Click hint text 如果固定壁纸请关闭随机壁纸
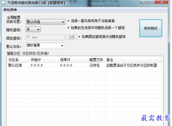This screenshot has height=126, width=172. tap(104, 37)
